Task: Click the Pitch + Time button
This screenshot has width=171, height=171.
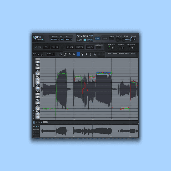Action: click(x=55, y=47)
